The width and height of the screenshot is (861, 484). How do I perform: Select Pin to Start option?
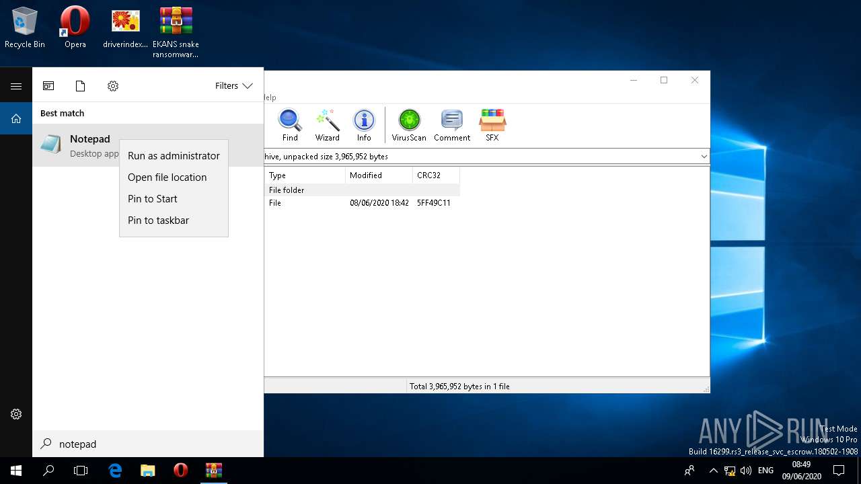click(174, 199)
